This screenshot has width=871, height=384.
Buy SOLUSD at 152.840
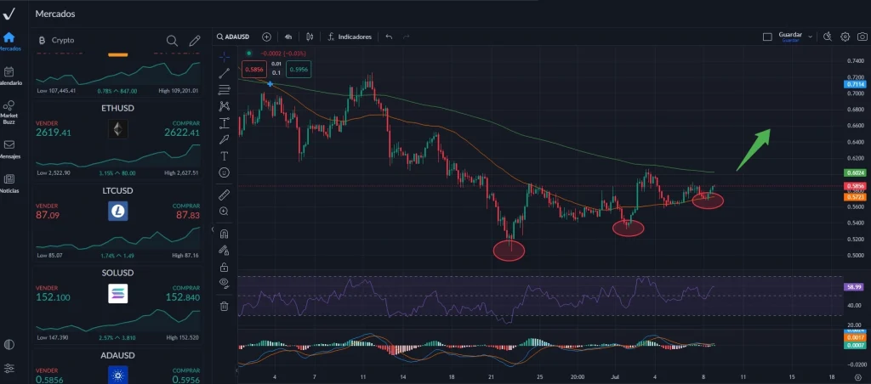click(x=183, y=294)
